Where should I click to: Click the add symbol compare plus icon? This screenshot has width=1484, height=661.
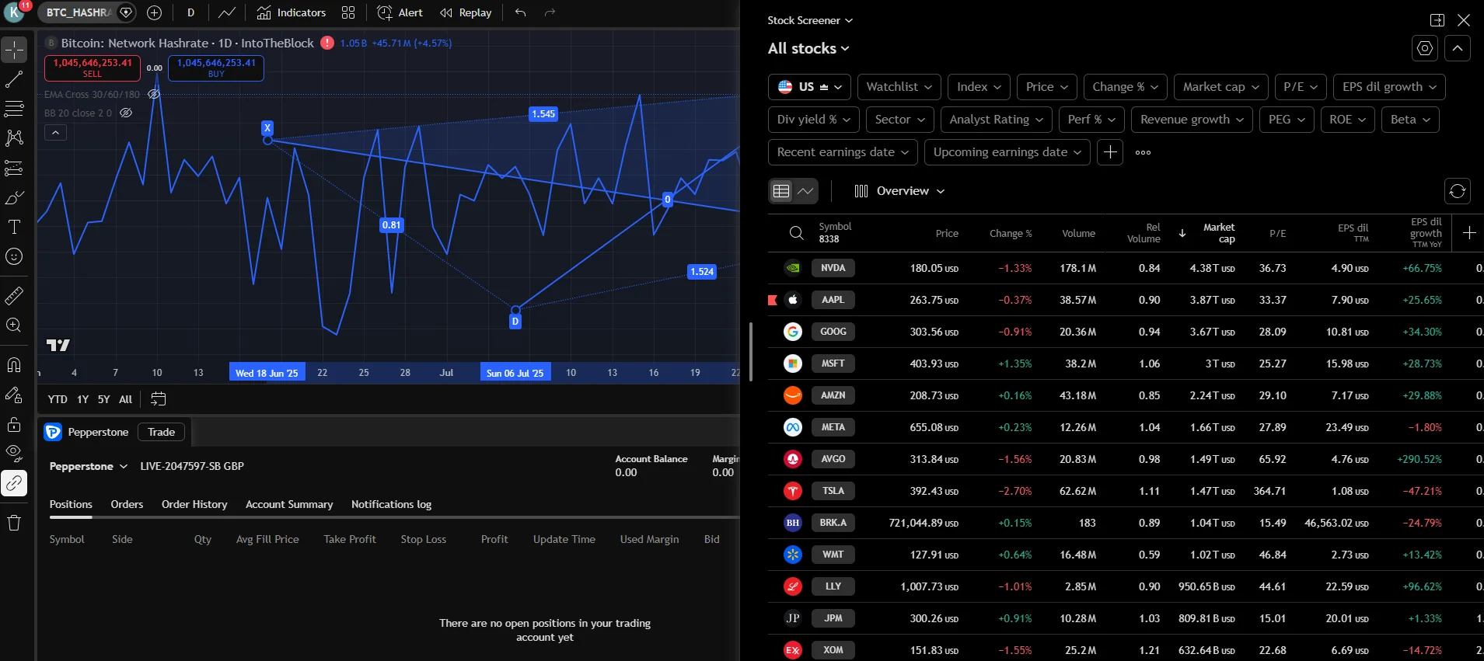tap(154, 12)
